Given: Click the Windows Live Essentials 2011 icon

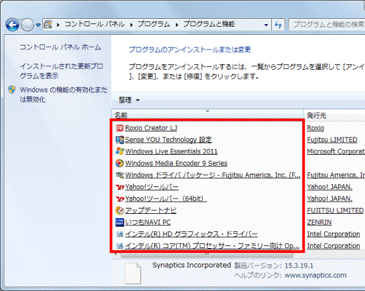Looking at the screenshot, I should (x=119, y=152).
